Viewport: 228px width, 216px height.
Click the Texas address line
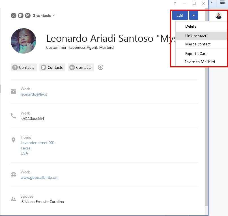(25, 148)
